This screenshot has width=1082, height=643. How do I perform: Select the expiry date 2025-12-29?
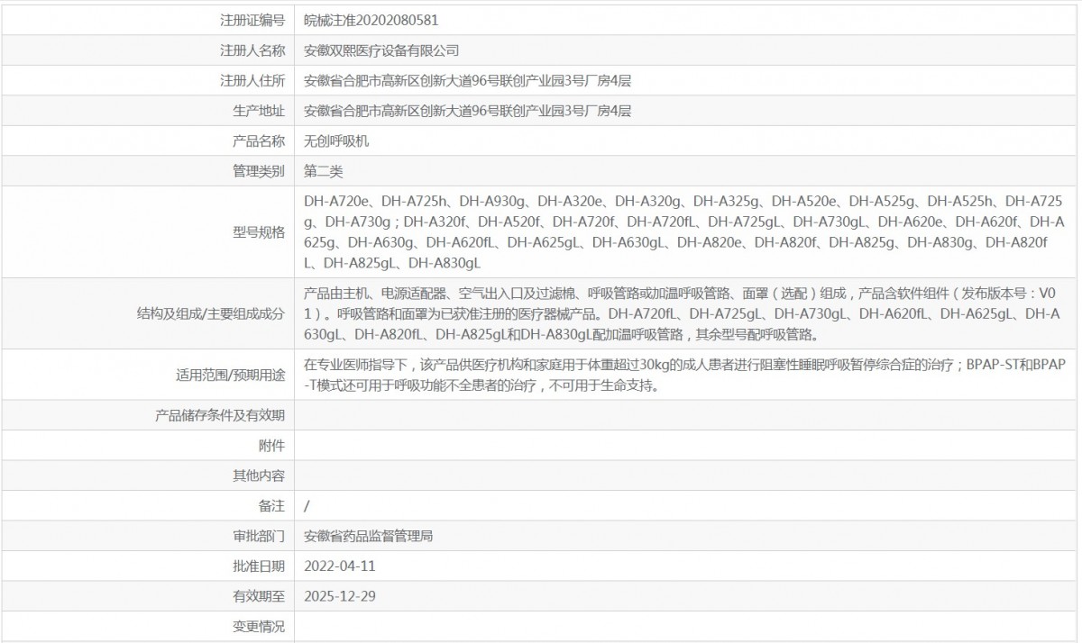(339, 596)
